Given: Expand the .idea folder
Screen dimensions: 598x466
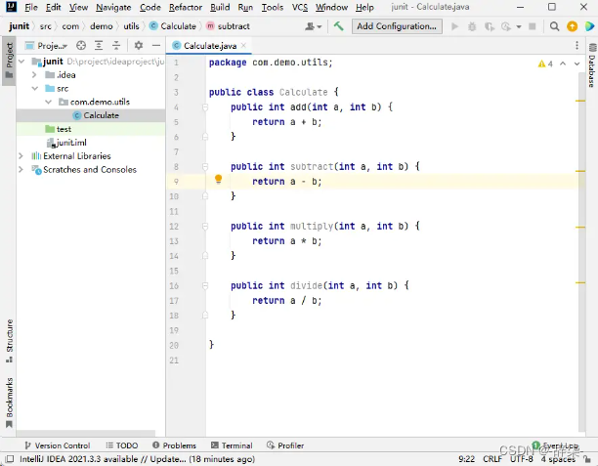Looking at the screenshot, I should [x=34, y=75].
